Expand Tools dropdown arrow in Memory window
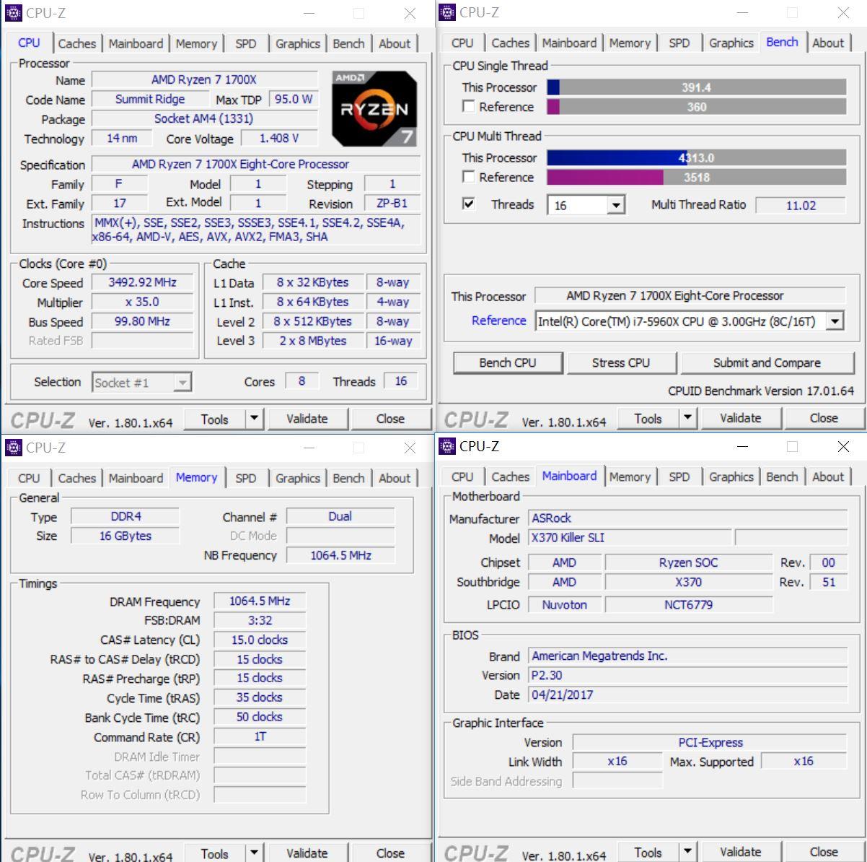867x862 pixels. (x=254, y=853)
